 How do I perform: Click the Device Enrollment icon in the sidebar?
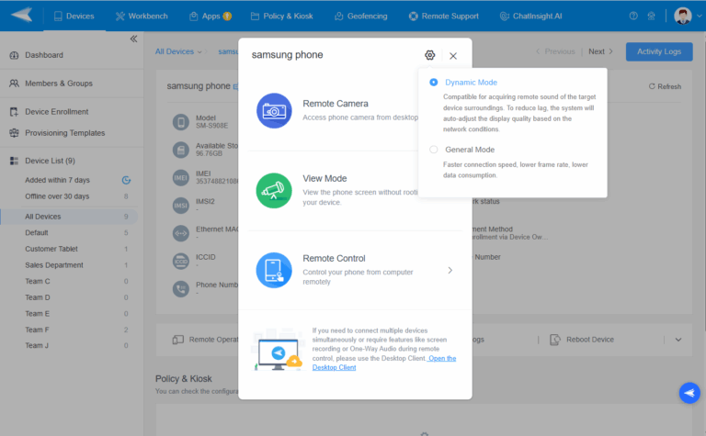[x=15, y=112]
